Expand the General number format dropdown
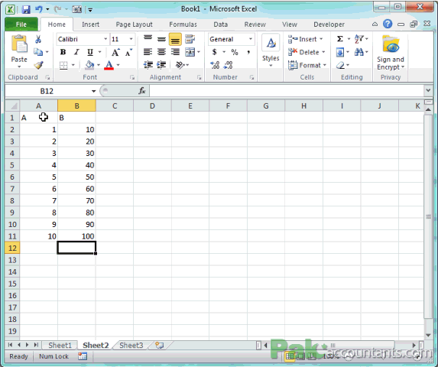This screenshot has height=367, width=438. click(x=251, y=39)
